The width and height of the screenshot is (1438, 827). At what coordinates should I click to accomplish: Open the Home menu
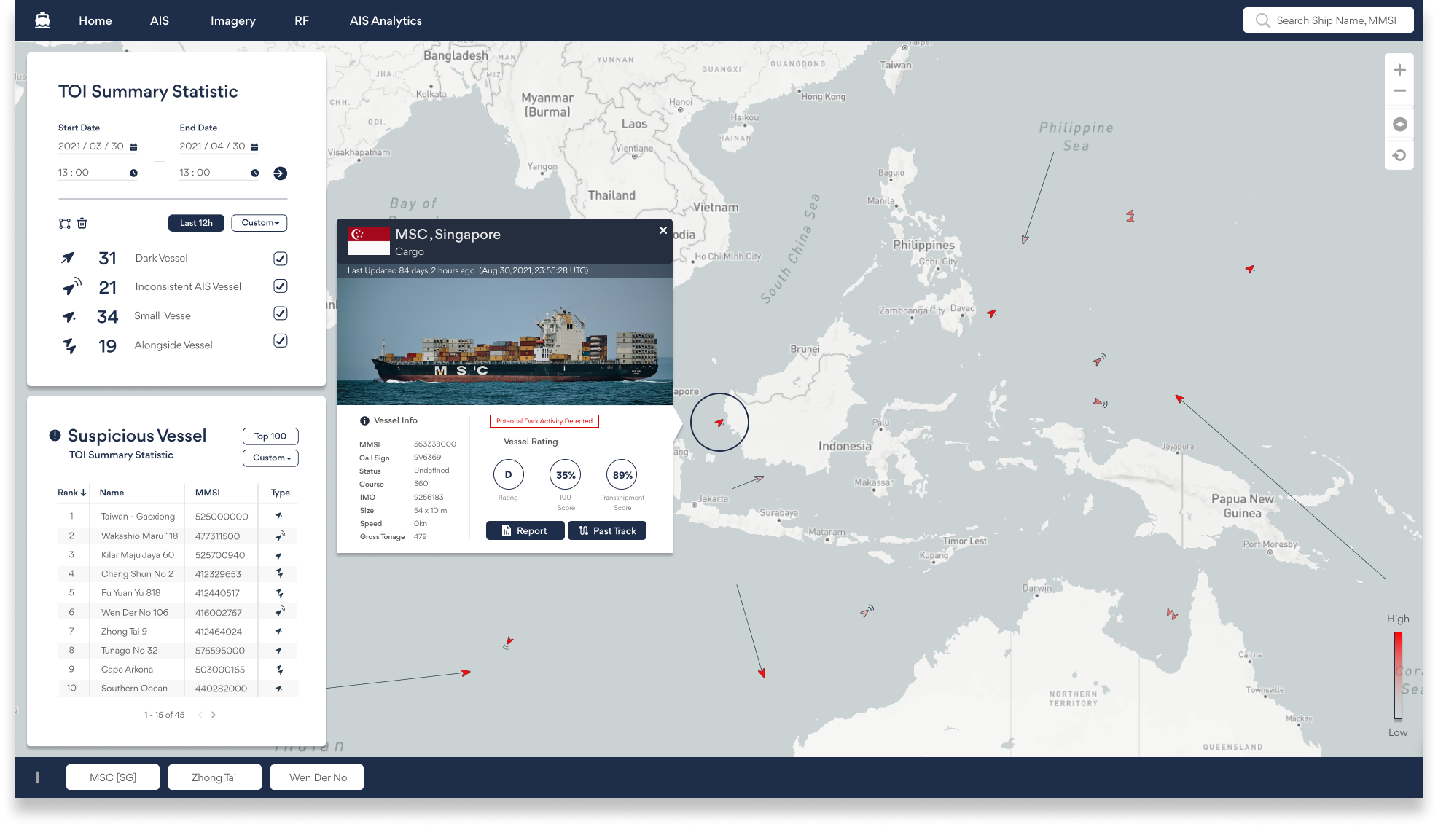click(95, 20)
